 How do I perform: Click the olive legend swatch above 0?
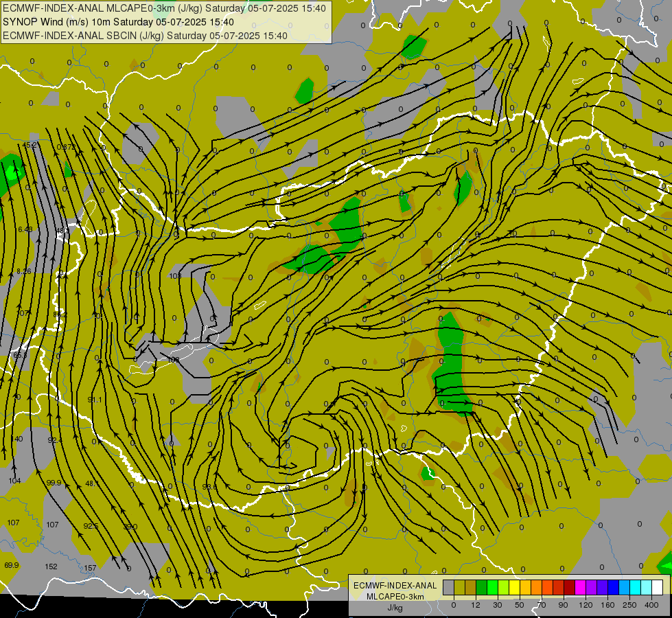tap(459, 587)
